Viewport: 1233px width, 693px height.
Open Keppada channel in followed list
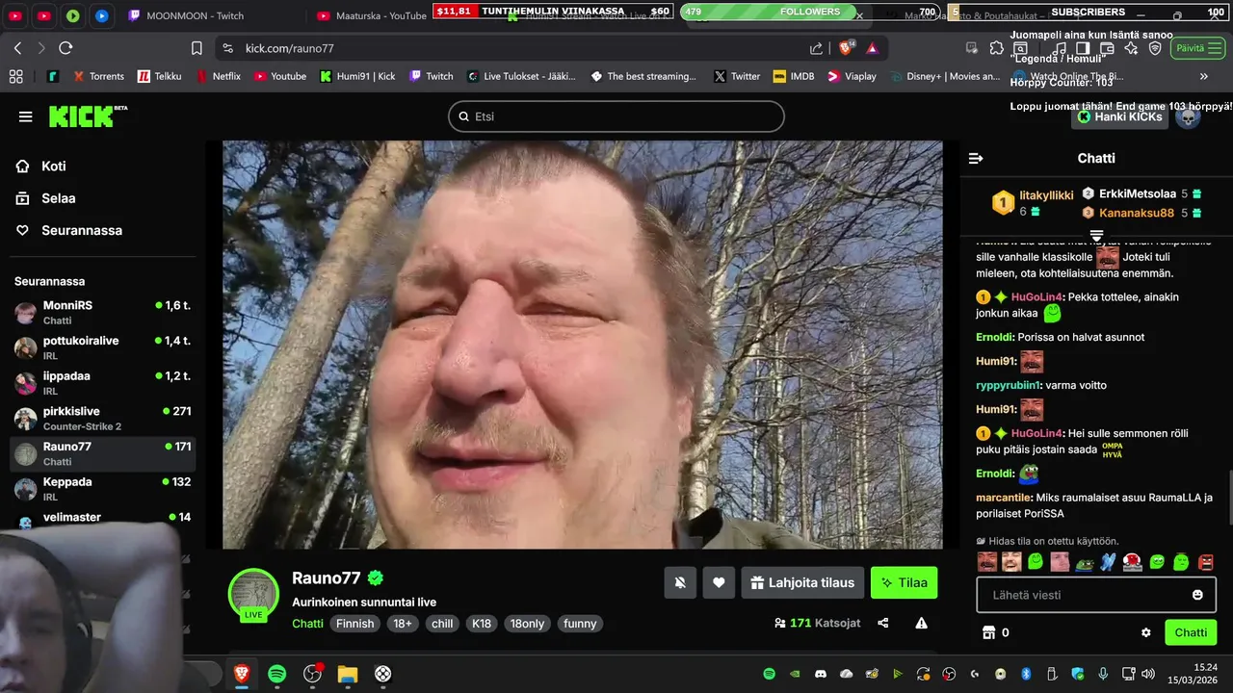(x=102, y=488)
